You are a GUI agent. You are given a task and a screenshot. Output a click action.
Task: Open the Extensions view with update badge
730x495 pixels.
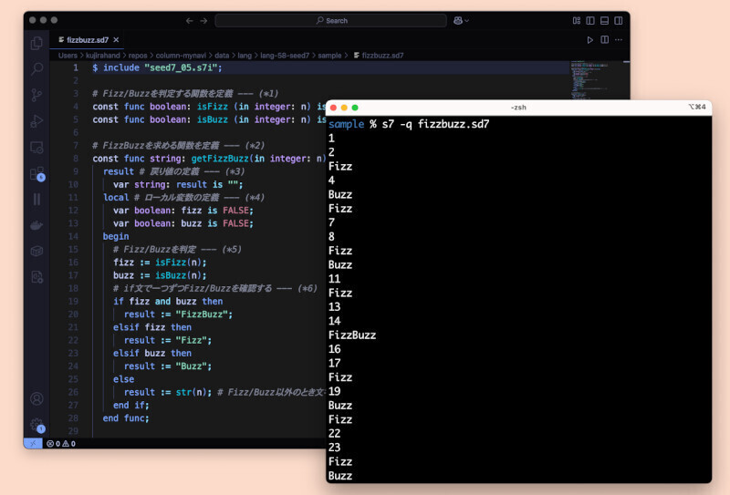(x=36, y=174)
